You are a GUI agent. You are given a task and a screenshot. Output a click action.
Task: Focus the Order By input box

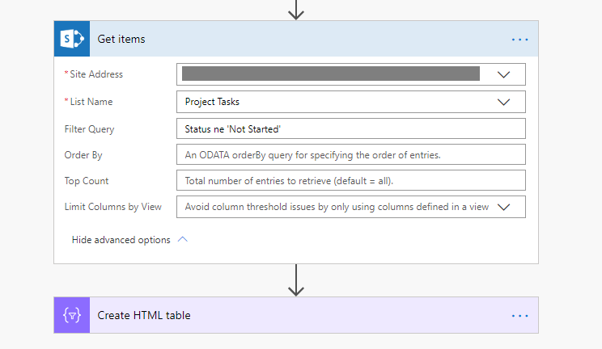tap(350, 155)
